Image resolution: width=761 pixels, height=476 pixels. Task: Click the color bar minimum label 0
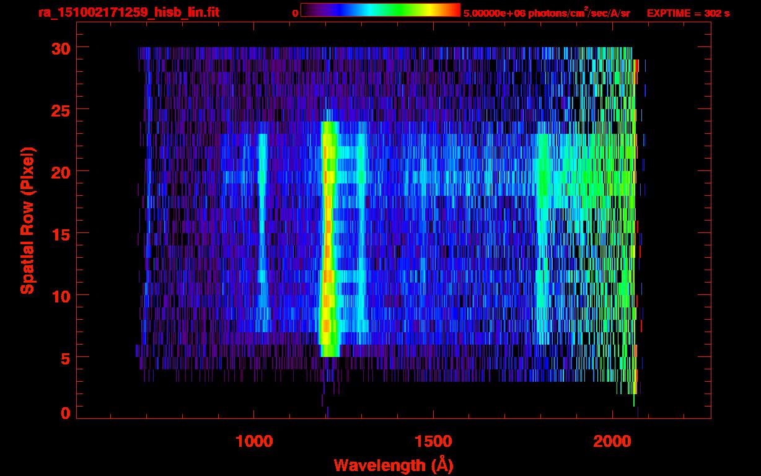295,13
